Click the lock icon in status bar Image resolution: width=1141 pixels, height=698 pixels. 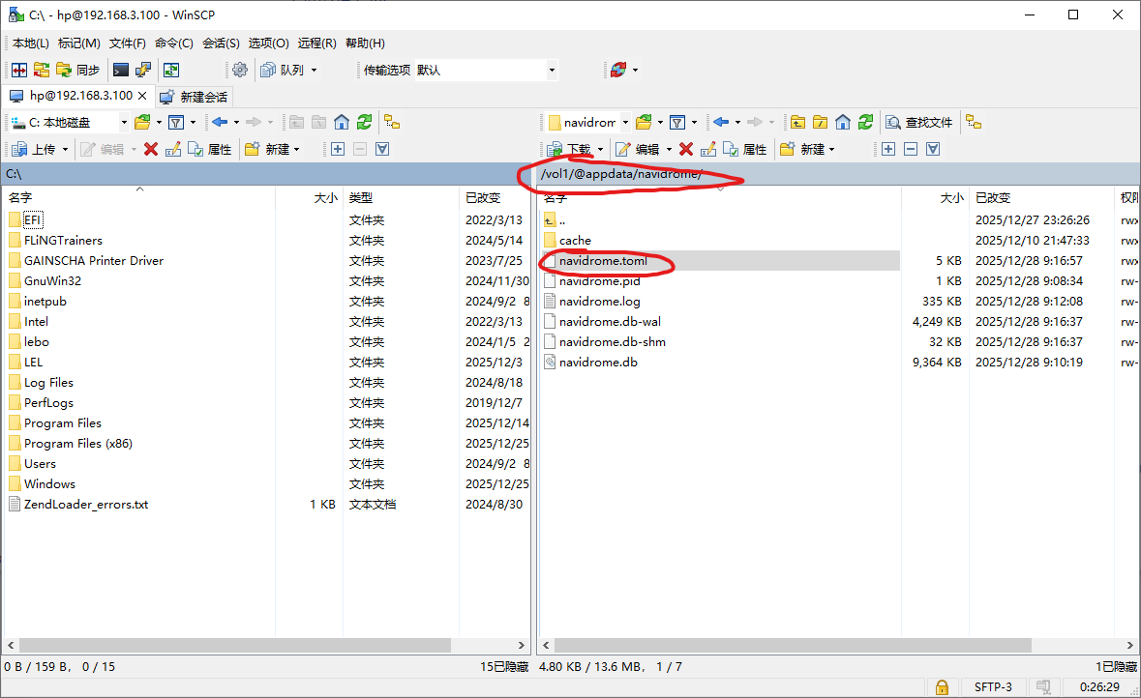(x=942, y=687)
